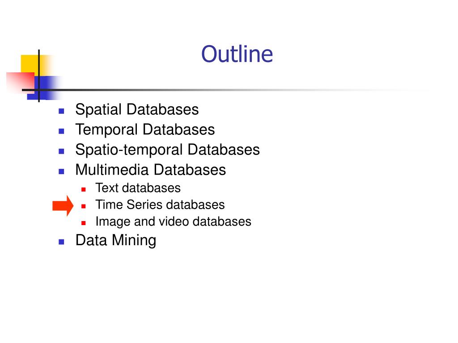Viewport: 458px width, 343px height.
Task: Click the blue bullet beside Temporal Databases
Action: (x=61, y=131)
